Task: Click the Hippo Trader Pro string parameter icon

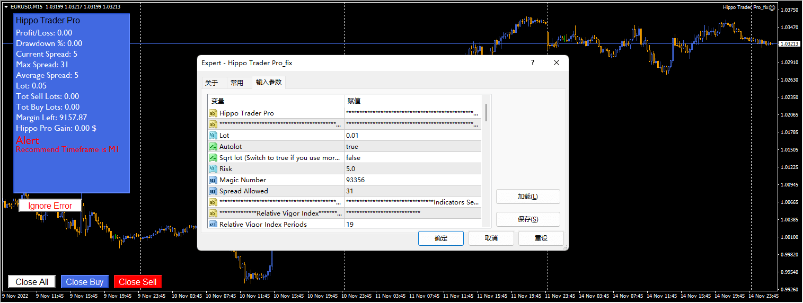Action: [x=213, y=113]
